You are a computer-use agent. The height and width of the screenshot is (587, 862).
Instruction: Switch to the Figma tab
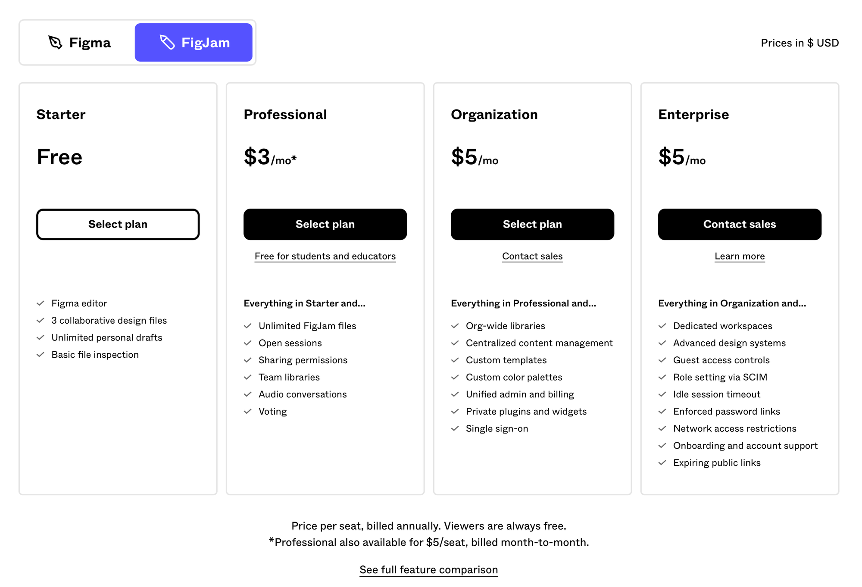(x=79, y=42)
